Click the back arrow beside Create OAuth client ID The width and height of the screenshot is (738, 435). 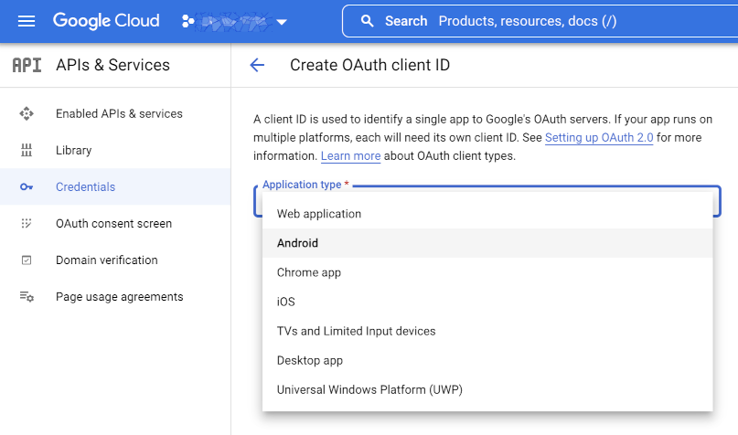click(x=257, y=65)
